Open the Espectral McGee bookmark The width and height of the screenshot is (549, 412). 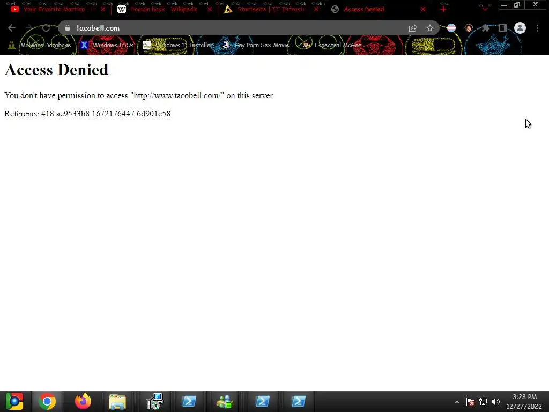click(x=332, y=45)
